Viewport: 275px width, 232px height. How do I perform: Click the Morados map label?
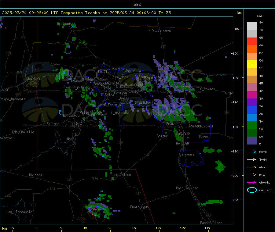pos(35,175)
